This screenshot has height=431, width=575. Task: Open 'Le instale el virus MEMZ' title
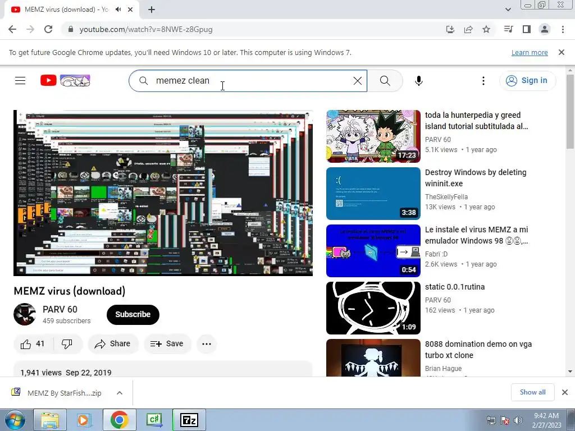tap(476, 235)
